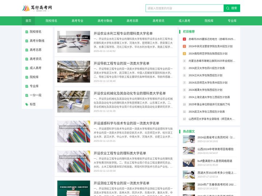Click rank 1 badge beside 赤峰市2025要拆迁的地方

184,39
